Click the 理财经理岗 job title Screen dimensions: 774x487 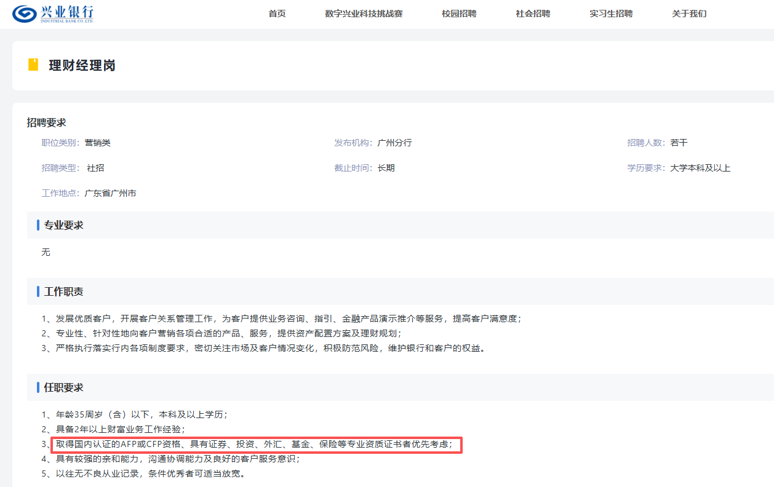coord(82,65)
